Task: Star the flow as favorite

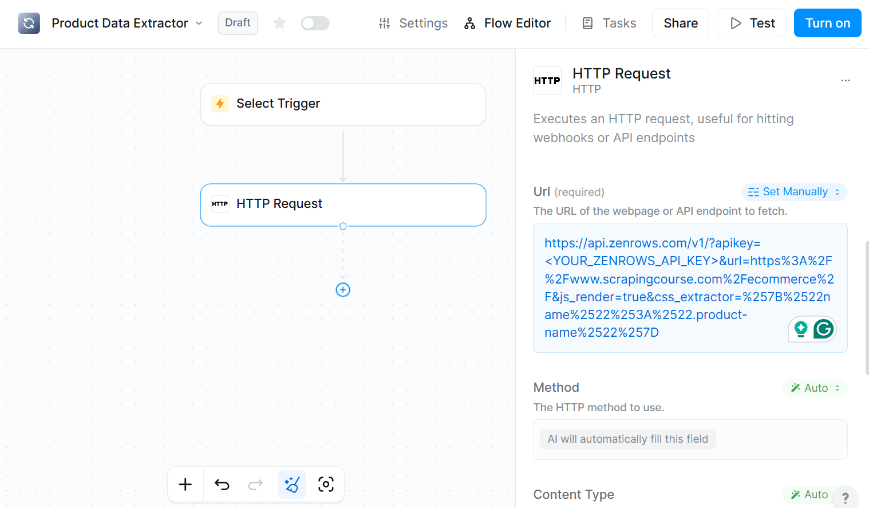Action: (x=279, y=23)
